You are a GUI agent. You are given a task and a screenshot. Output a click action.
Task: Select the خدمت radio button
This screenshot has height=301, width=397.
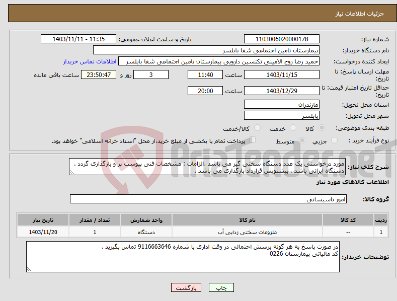293,128
